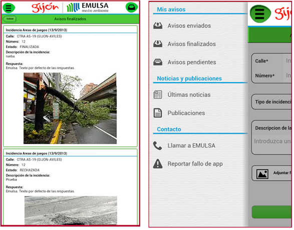Click the picture icon in the Adjuntar button
Viewport: 294px width, 230px height.
tap(262, 174)
